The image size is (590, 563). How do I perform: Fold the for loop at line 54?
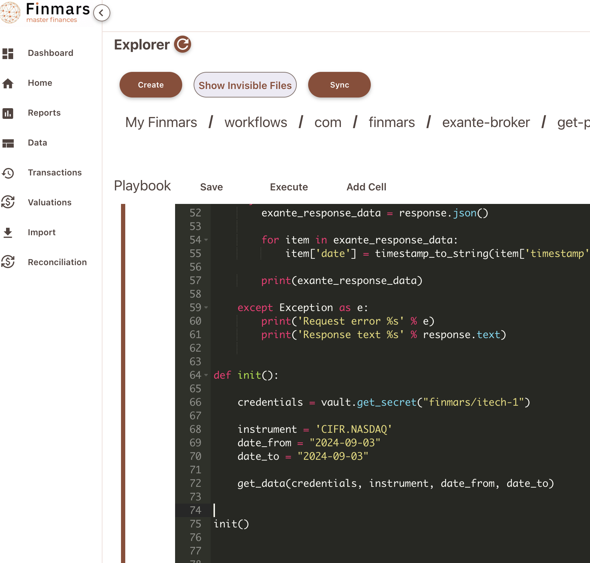point(206,240)
